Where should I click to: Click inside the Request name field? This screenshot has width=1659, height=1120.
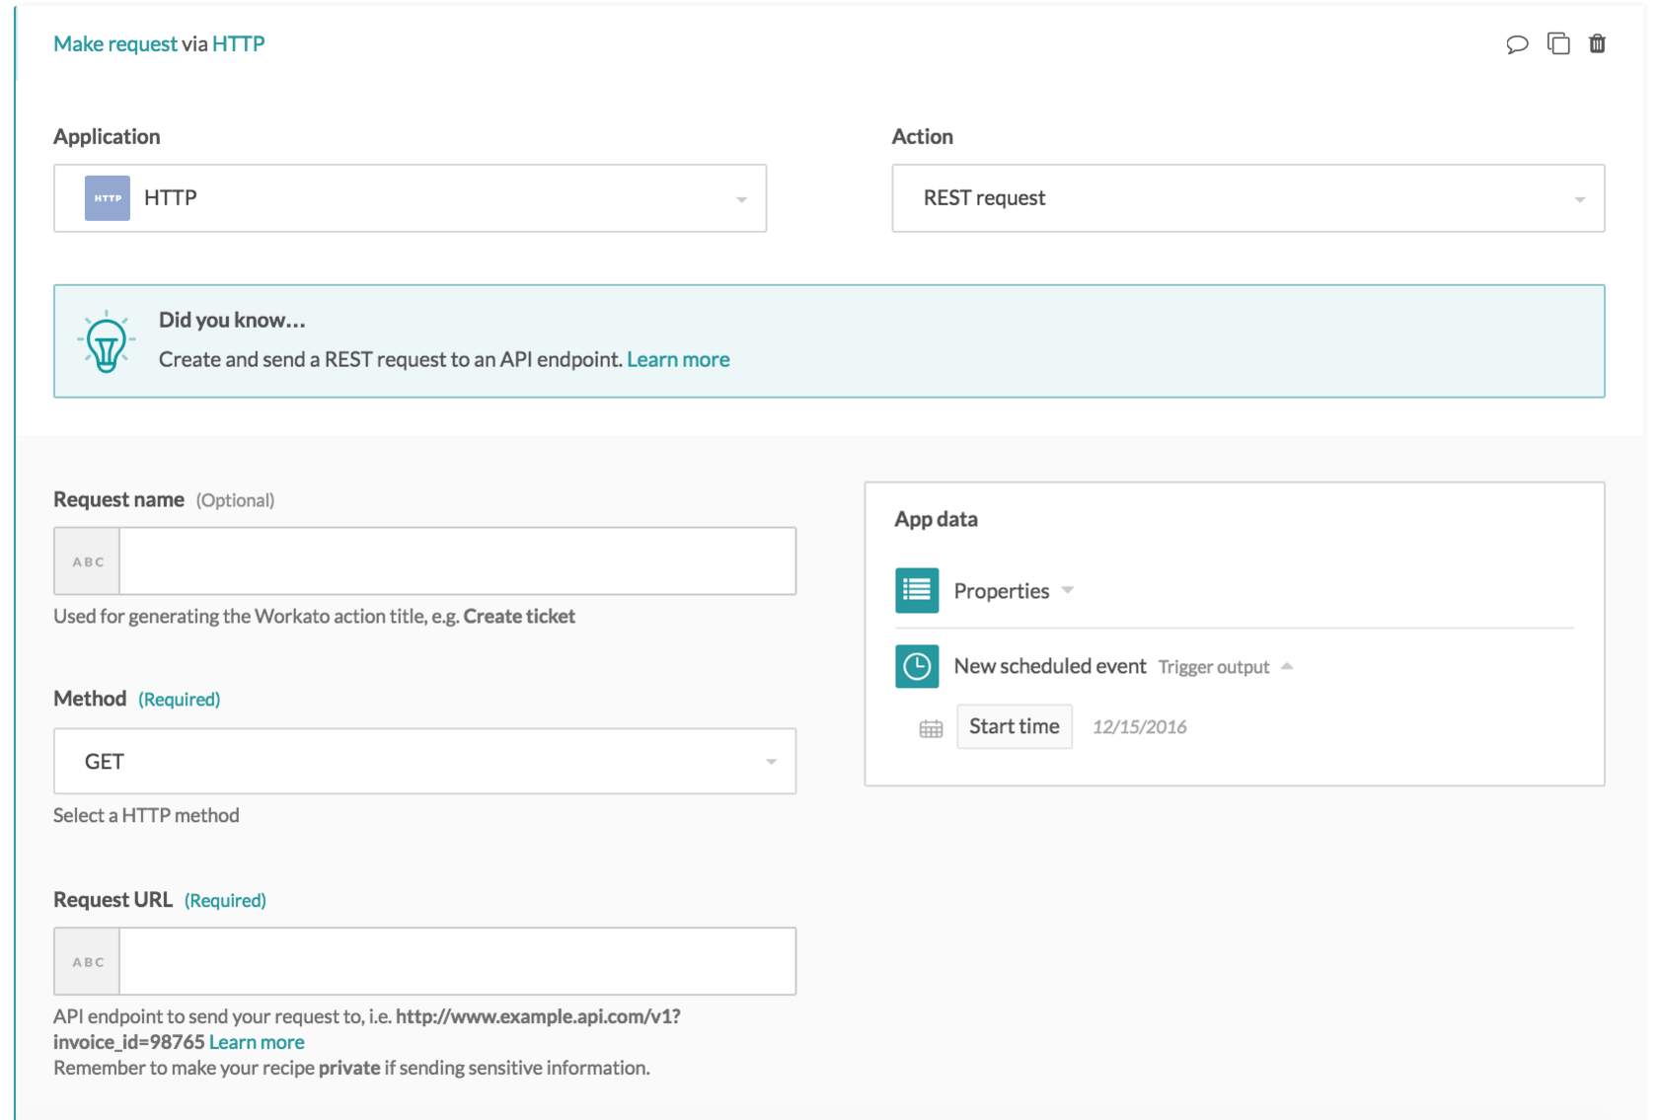(454, 560)
